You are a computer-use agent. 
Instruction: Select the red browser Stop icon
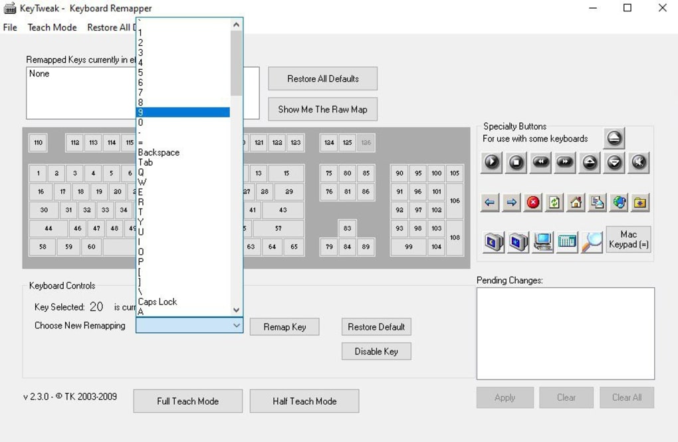[x=533, y=203]
